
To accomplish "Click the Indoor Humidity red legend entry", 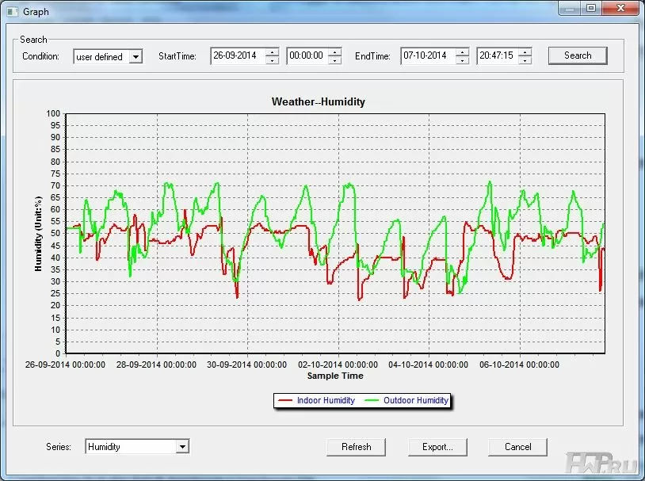I will tap(316, 400).
